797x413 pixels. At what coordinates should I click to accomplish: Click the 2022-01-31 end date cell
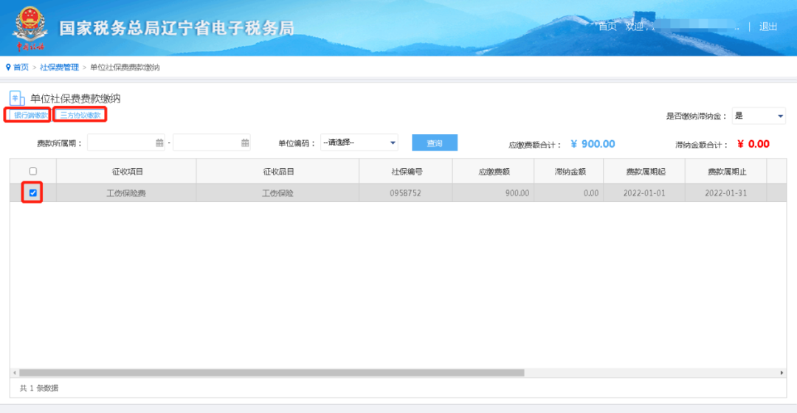pyautogui.click(x=726, y=193)
